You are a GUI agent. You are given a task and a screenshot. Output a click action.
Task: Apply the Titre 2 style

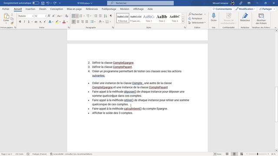[162, 18]
